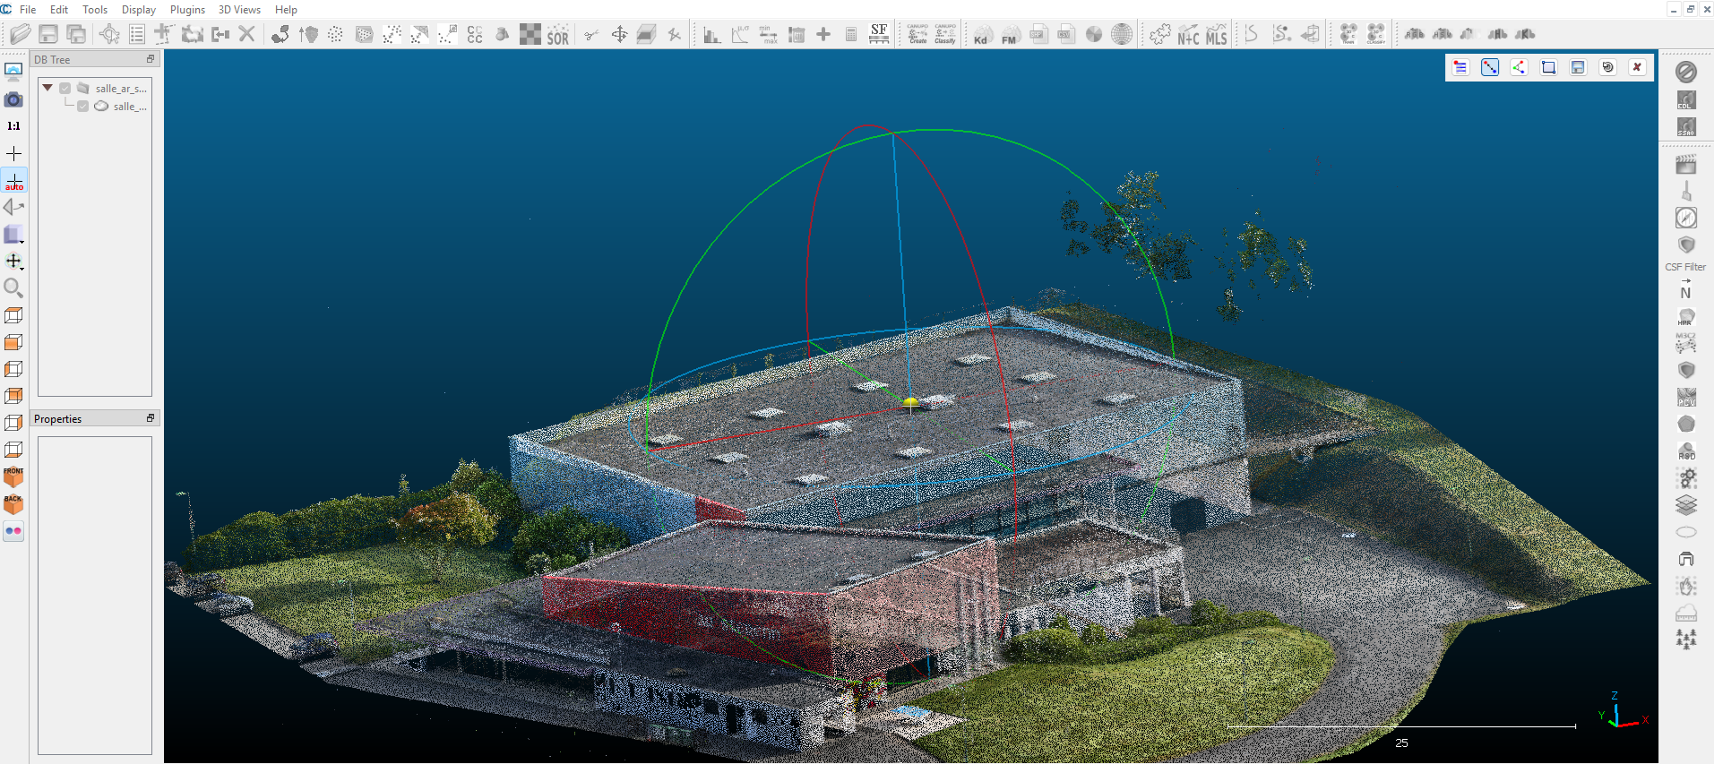Click the HPR hidden point removal icon

[1686, 317]
